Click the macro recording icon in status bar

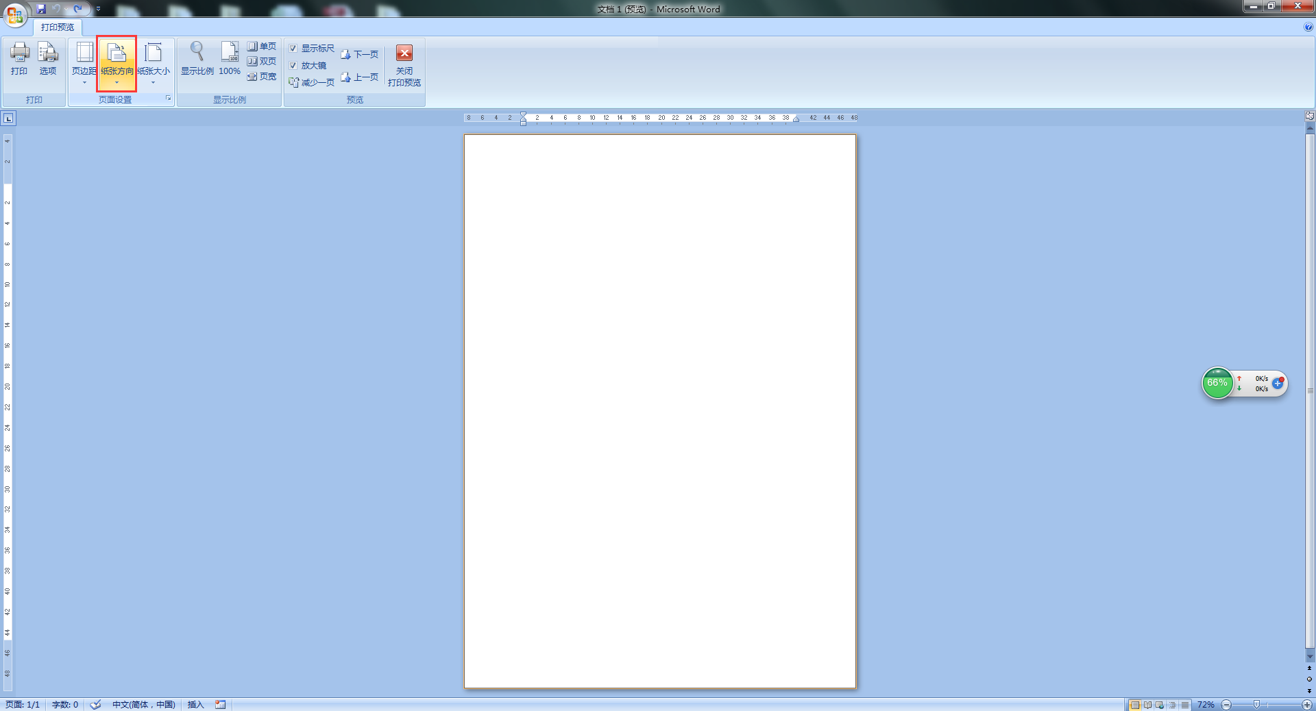click(x=220, y=705)
